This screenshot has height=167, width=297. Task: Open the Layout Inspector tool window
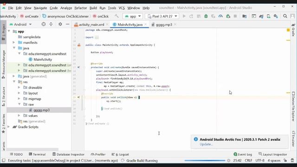pos(272,154)
